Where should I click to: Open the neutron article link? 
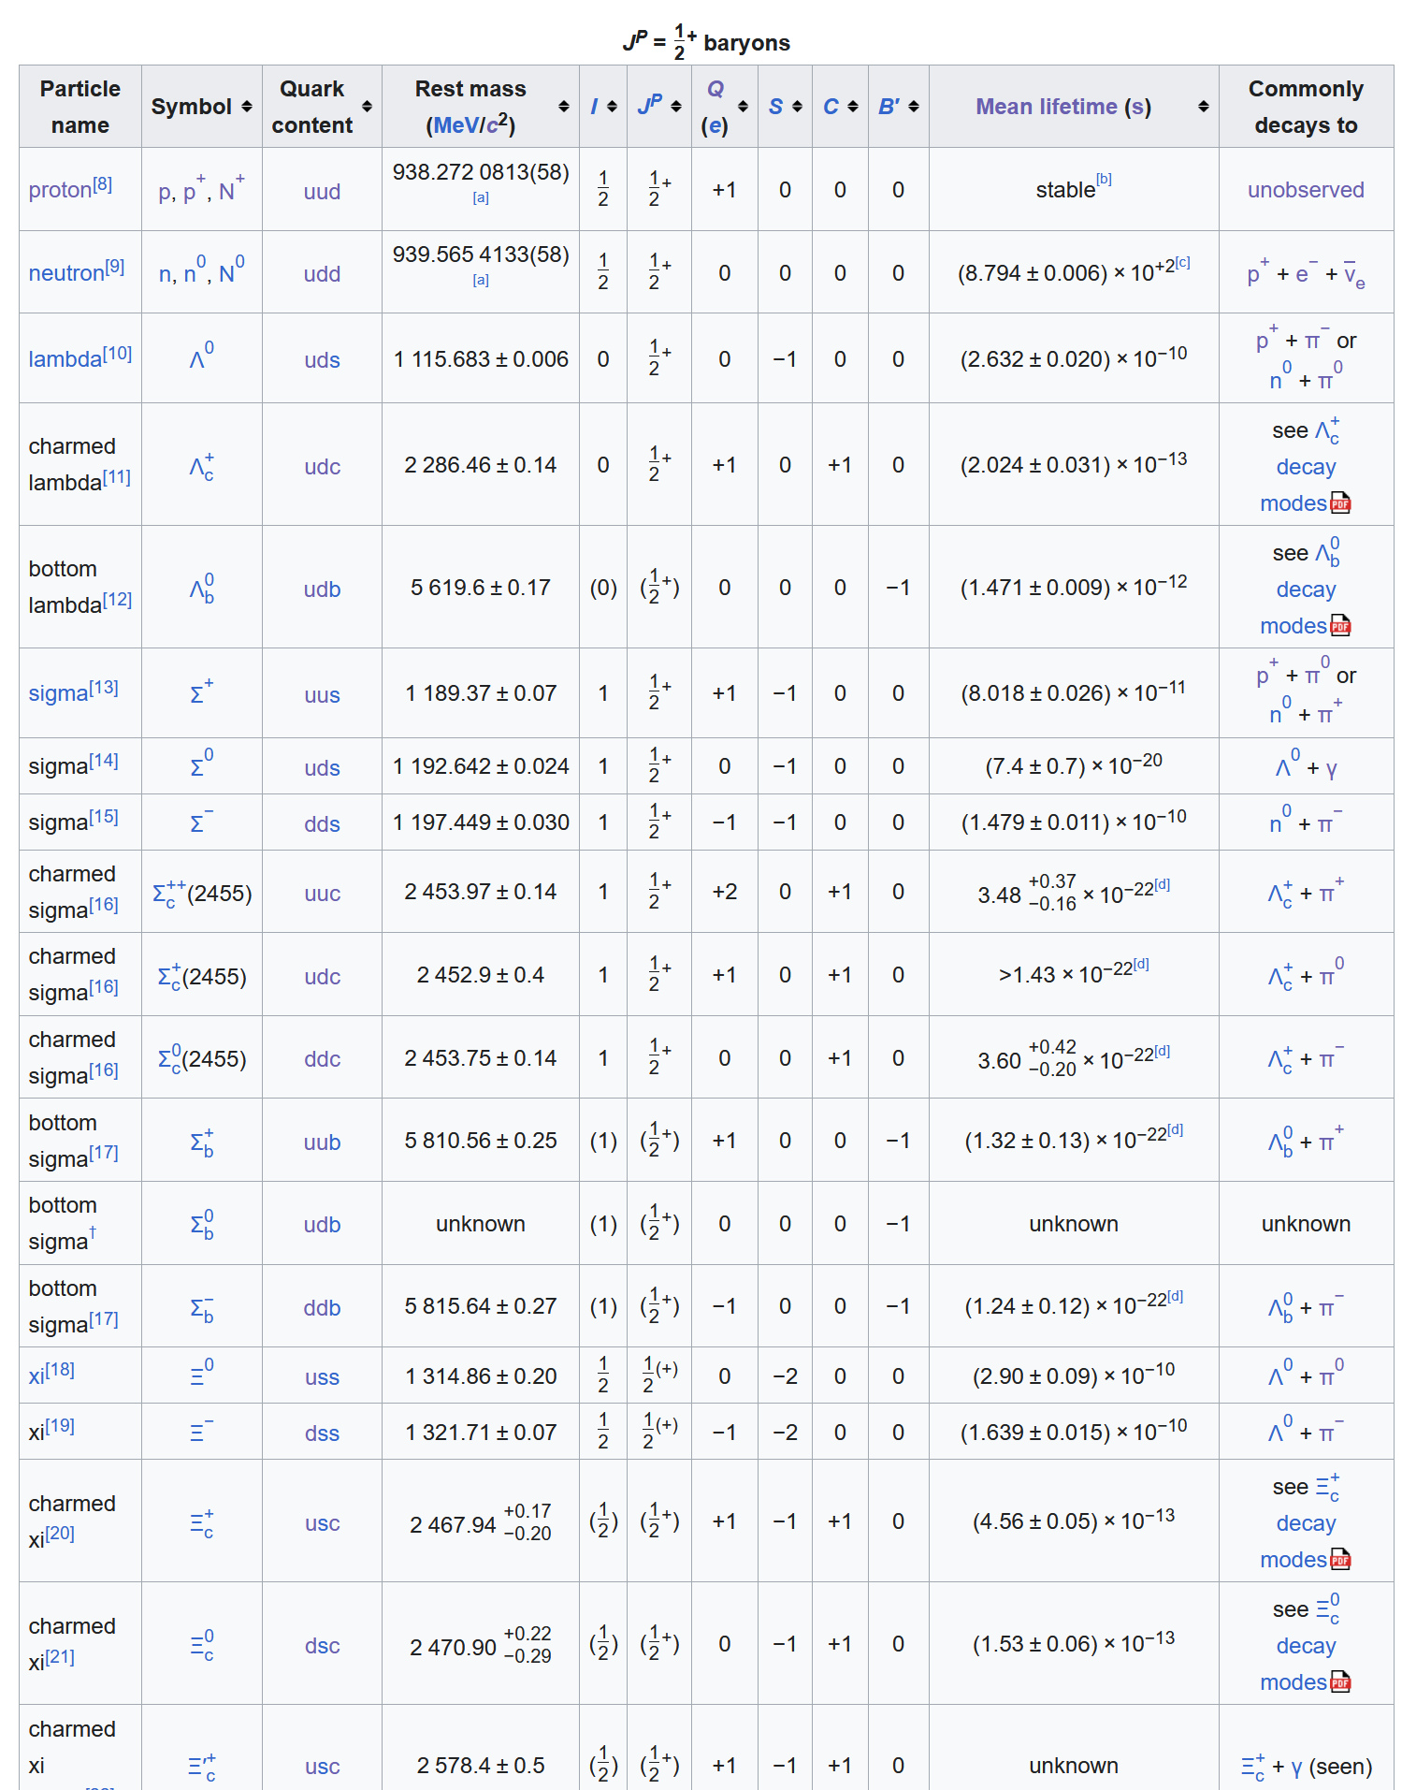click(x=65, y=273)
